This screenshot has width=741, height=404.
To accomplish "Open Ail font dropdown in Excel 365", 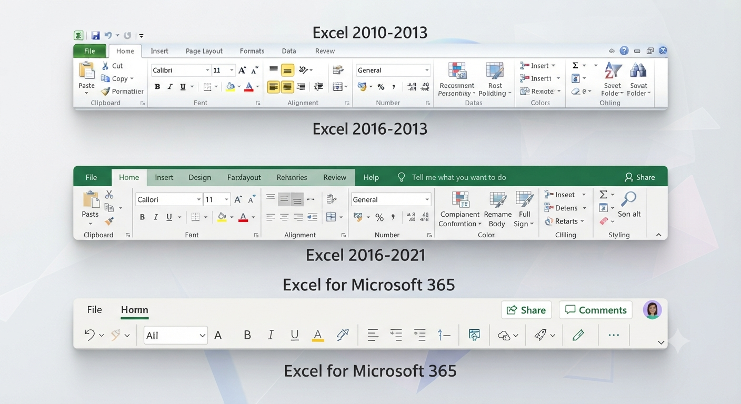I will 202,336.
